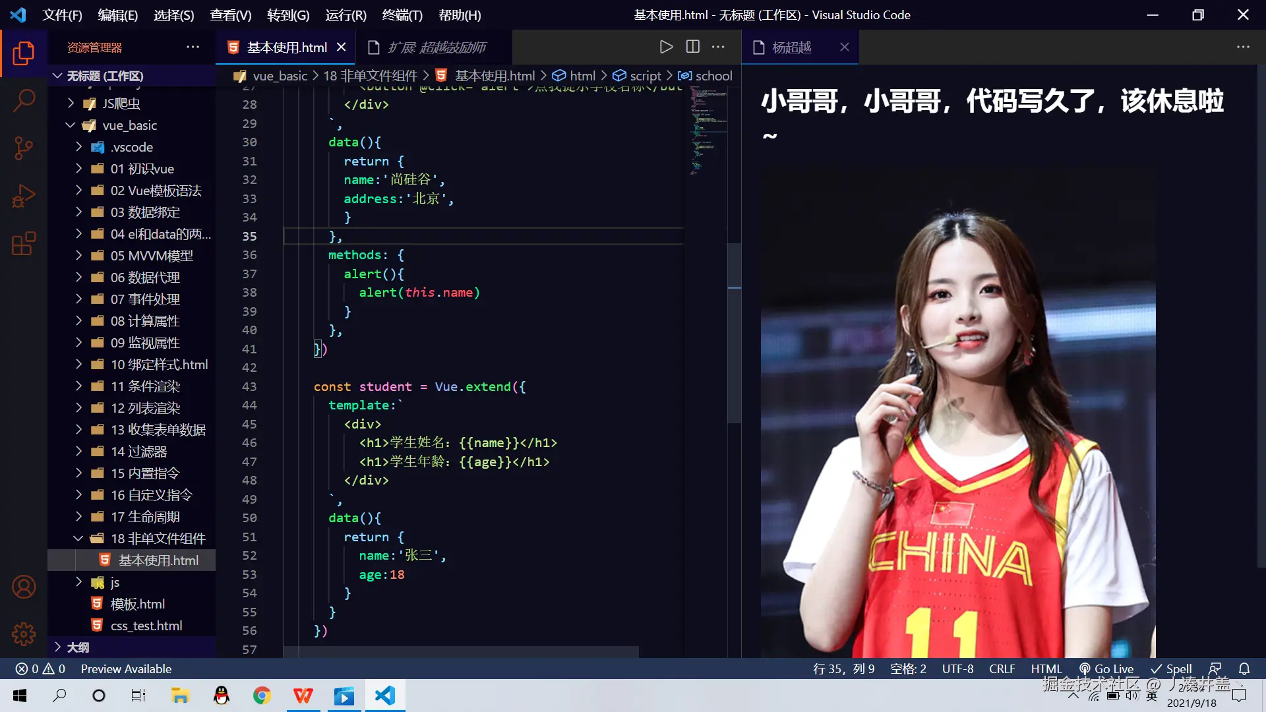Split the editor with the split icon
This screenshot has height=712, width=1266.
pyautogui.click(x=692, y=46)
